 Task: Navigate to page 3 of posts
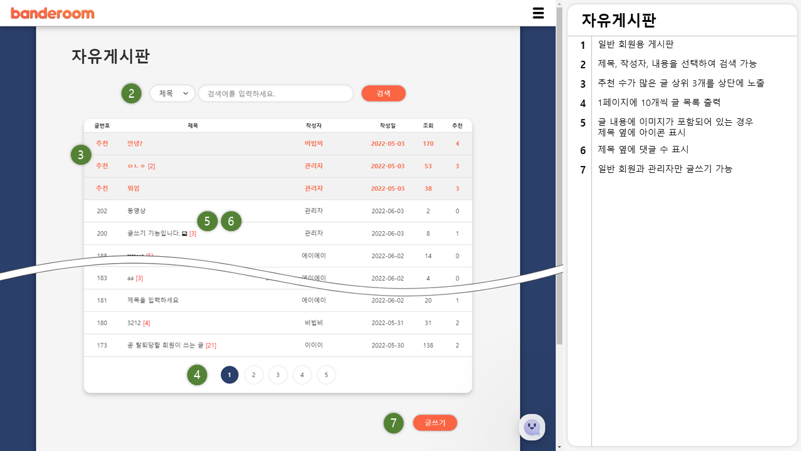click(277, 375)
